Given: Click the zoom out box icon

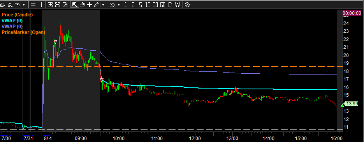Looking at the screenshot, I should [58, 5].
